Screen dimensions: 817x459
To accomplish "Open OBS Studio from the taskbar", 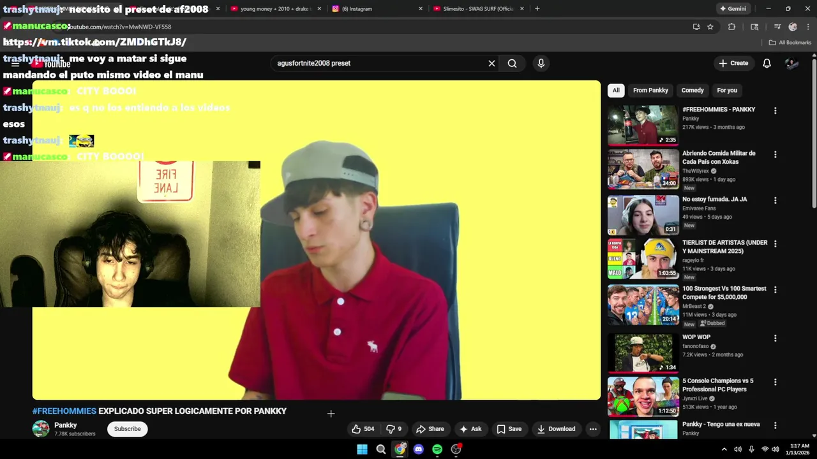I will coord(456,449).
